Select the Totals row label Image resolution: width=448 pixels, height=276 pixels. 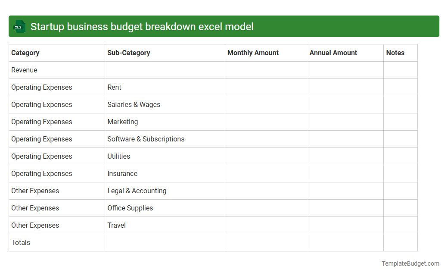coord(21,242)
